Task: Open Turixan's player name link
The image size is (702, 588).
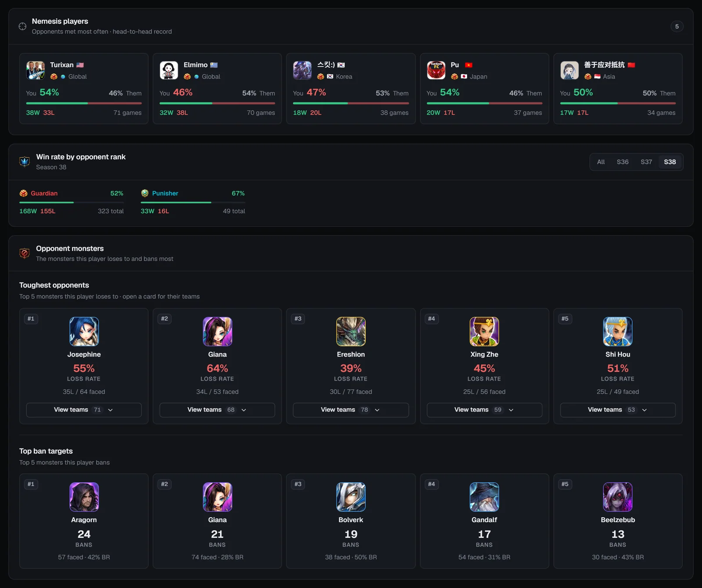Action: coord(62,65)
